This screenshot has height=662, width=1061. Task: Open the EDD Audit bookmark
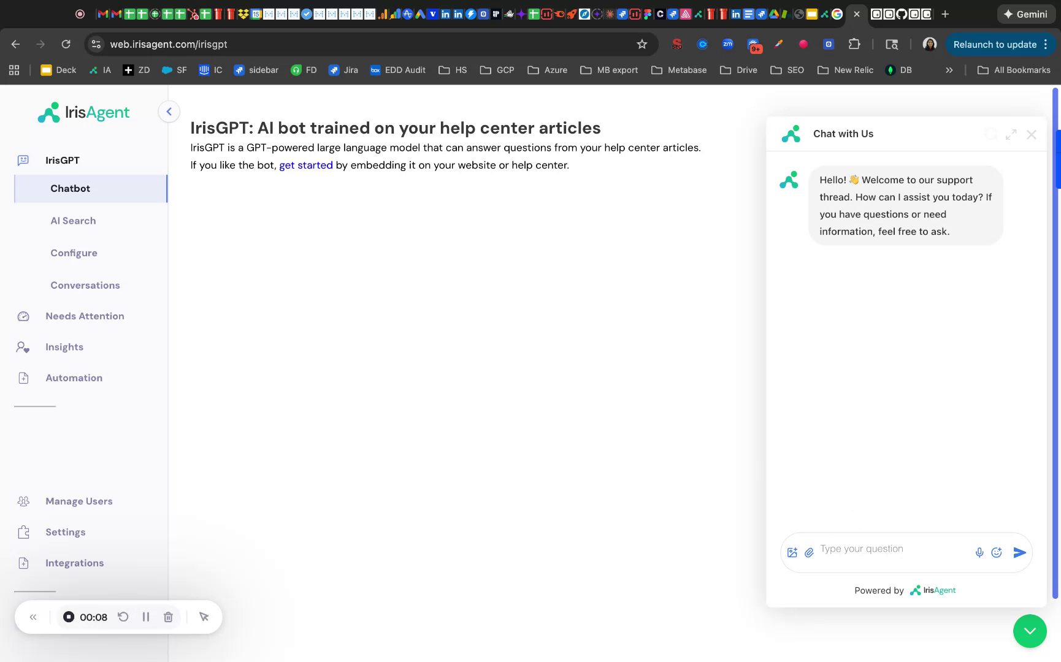(x=398, y=70)
